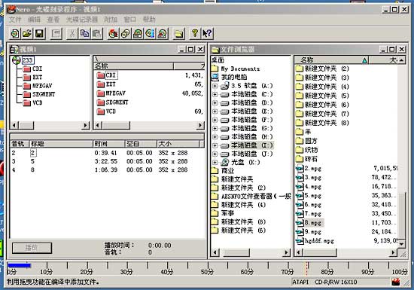Open the 帮助 menu
The width and height of the screenshot is (414, 290).
pyautogui.click(x=149, y=20)
